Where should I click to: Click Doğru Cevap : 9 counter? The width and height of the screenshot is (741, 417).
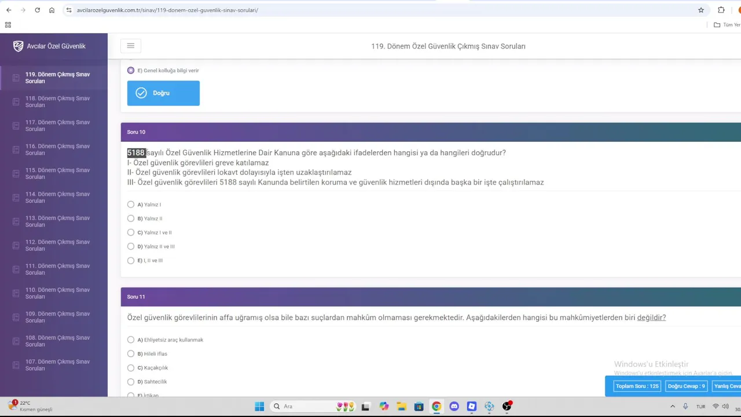pyautogui.click(x=687, y=386)
